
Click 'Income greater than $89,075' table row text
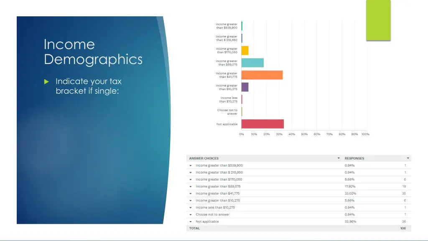[x=218, y=186]
